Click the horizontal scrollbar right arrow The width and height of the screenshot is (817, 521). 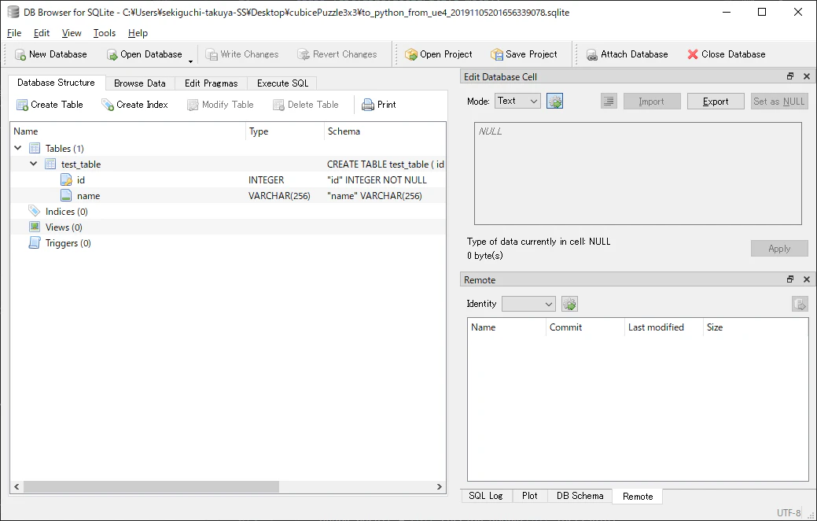tap(440, 486)
